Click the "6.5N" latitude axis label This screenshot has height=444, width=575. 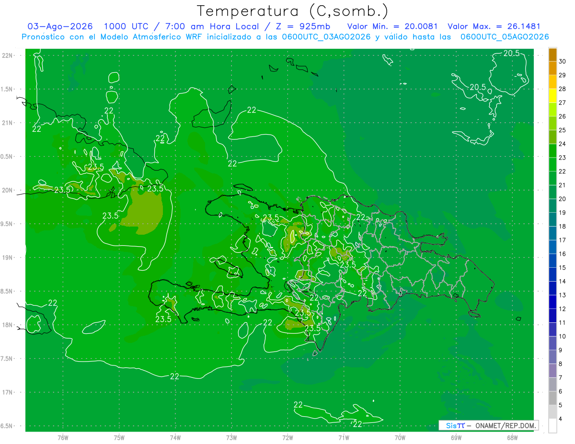coord(7,426)
